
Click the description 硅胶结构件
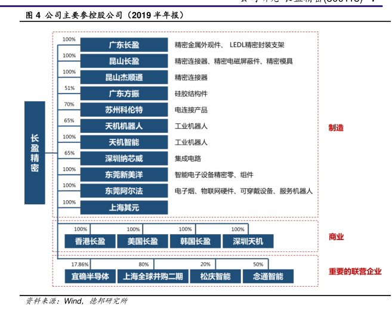[191, 94]
